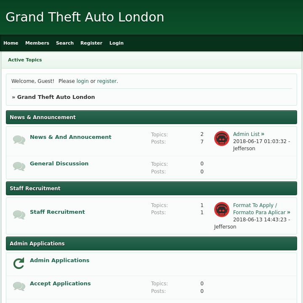The image size is (303, 303).
Task: Go to Search in the navigation bar
Action: pyautogui.click(x=65, y=43)
